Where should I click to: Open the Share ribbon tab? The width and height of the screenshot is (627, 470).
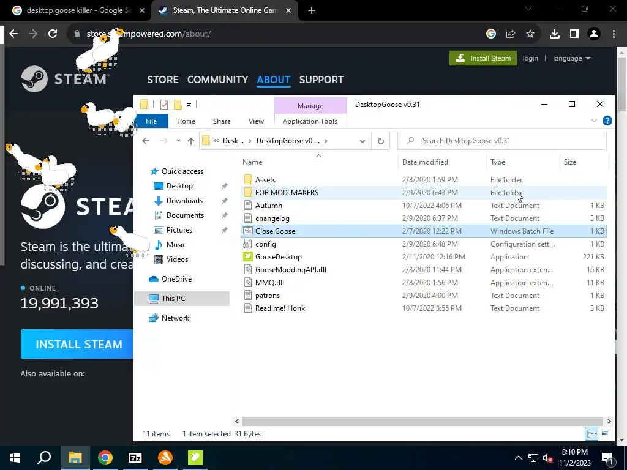[x=222, y=121]
